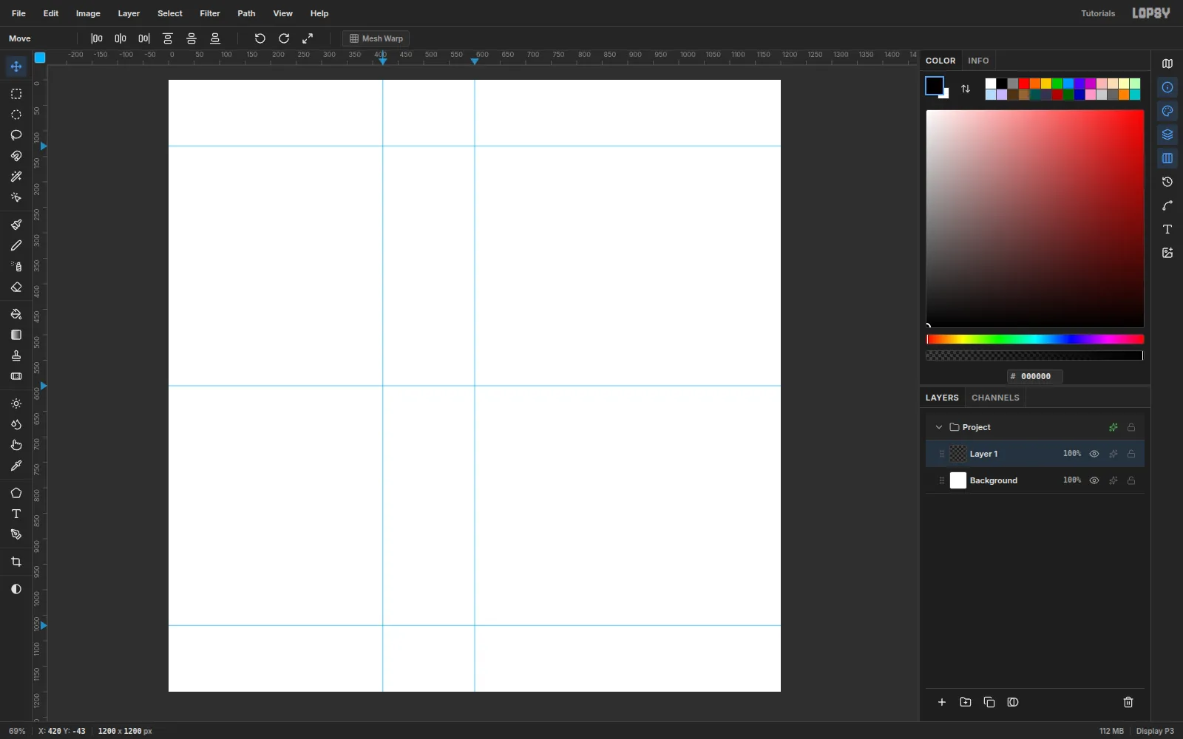Toggle the Channels columns panel icon
Viewport: 1183px width, 739px height.
click(x=1167, y=158)
